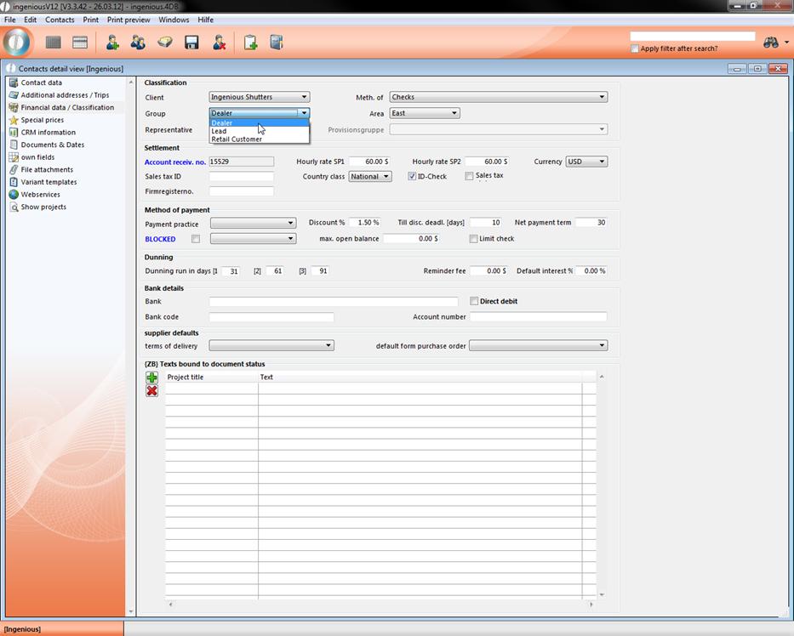Click the red X remove text icon
The height and width of the screenshot is (636, 794).
(151, 391)
